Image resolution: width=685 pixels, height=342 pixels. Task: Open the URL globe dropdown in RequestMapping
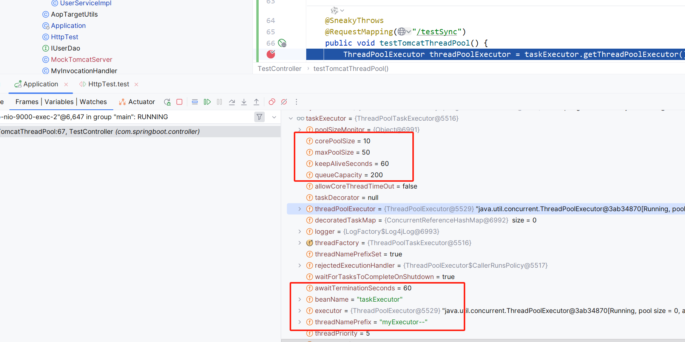click(x=404, y=32)
